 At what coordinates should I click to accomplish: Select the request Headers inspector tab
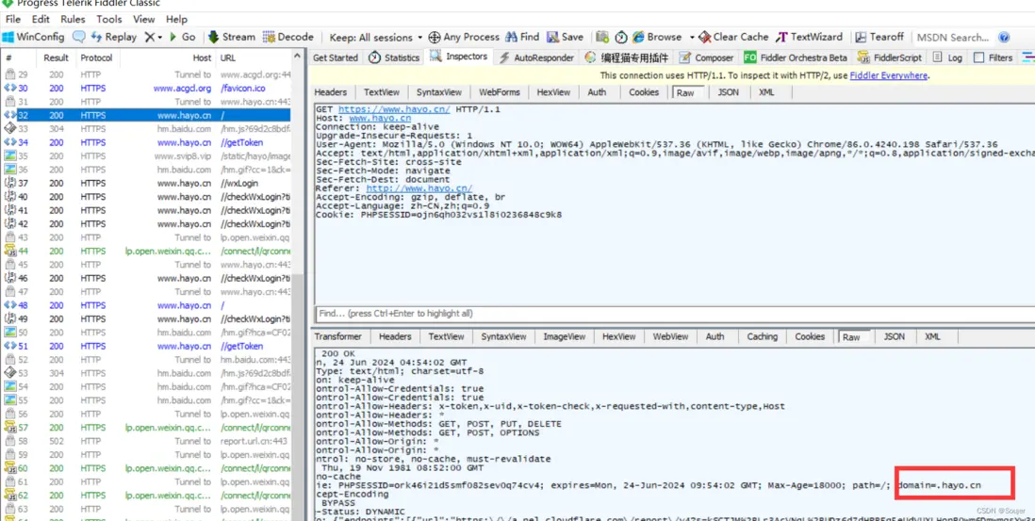click(x=331, y=92)
